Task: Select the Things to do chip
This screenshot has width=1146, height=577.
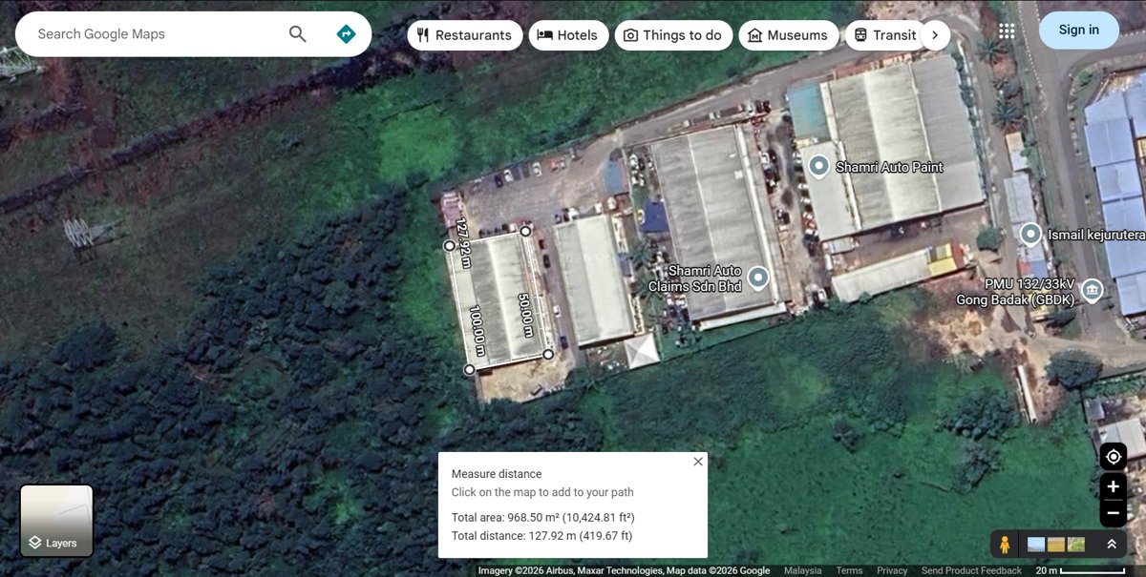Action: [x=673, y=35]
